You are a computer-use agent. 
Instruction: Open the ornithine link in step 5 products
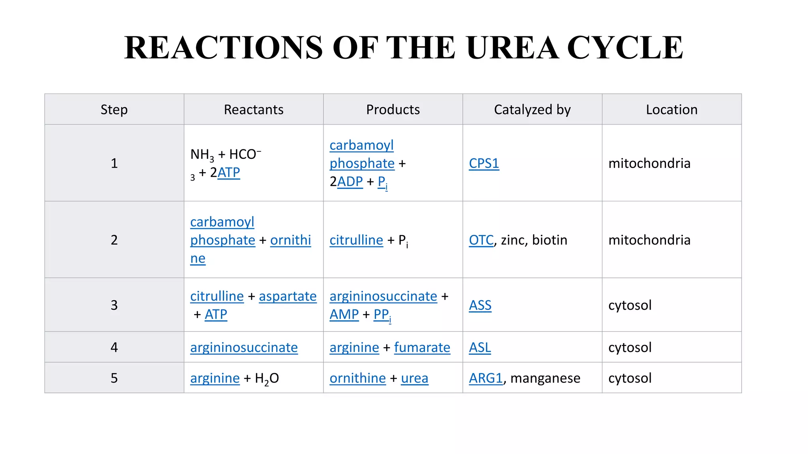(357, 378)
